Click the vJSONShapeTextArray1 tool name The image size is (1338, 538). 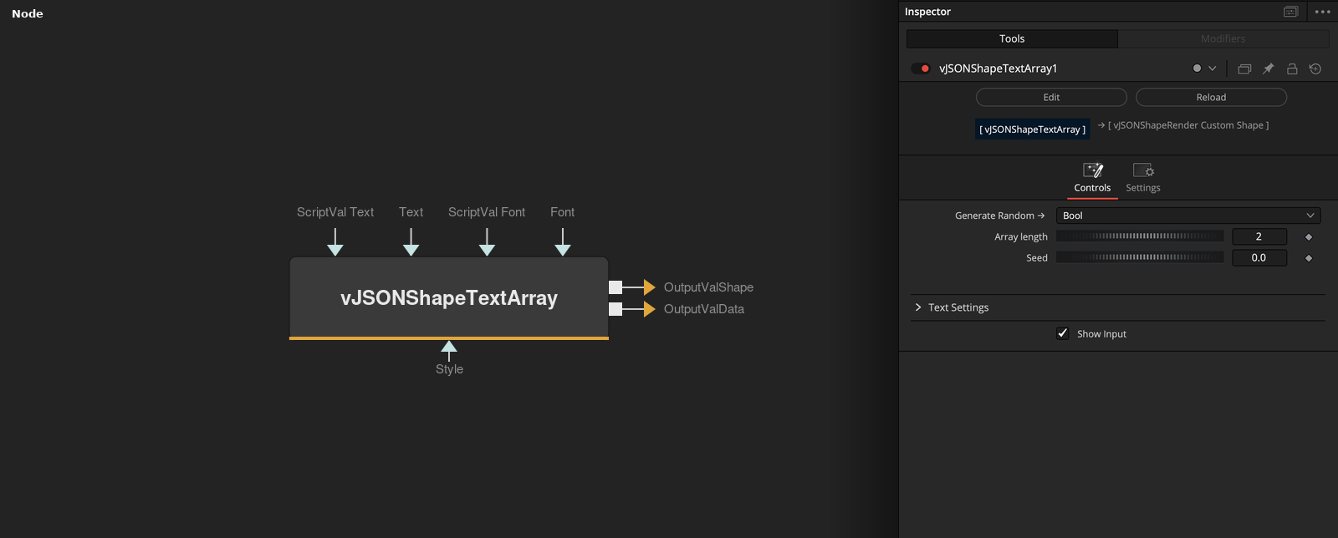tap(998, 69)
